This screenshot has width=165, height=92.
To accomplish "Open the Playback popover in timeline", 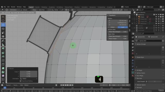I will 9,85.
